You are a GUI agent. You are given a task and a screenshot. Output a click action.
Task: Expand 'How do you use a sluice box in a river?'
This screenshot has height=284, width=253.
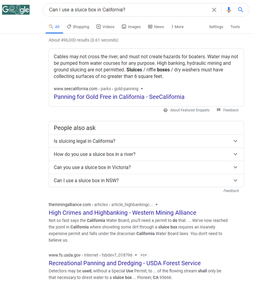click(x=146, y=154)
